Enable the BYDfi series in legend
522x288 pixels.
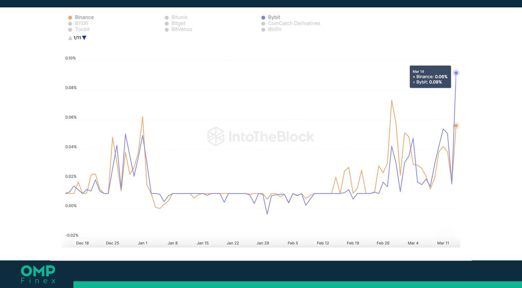pyautogui.click(x=78, y=23)
